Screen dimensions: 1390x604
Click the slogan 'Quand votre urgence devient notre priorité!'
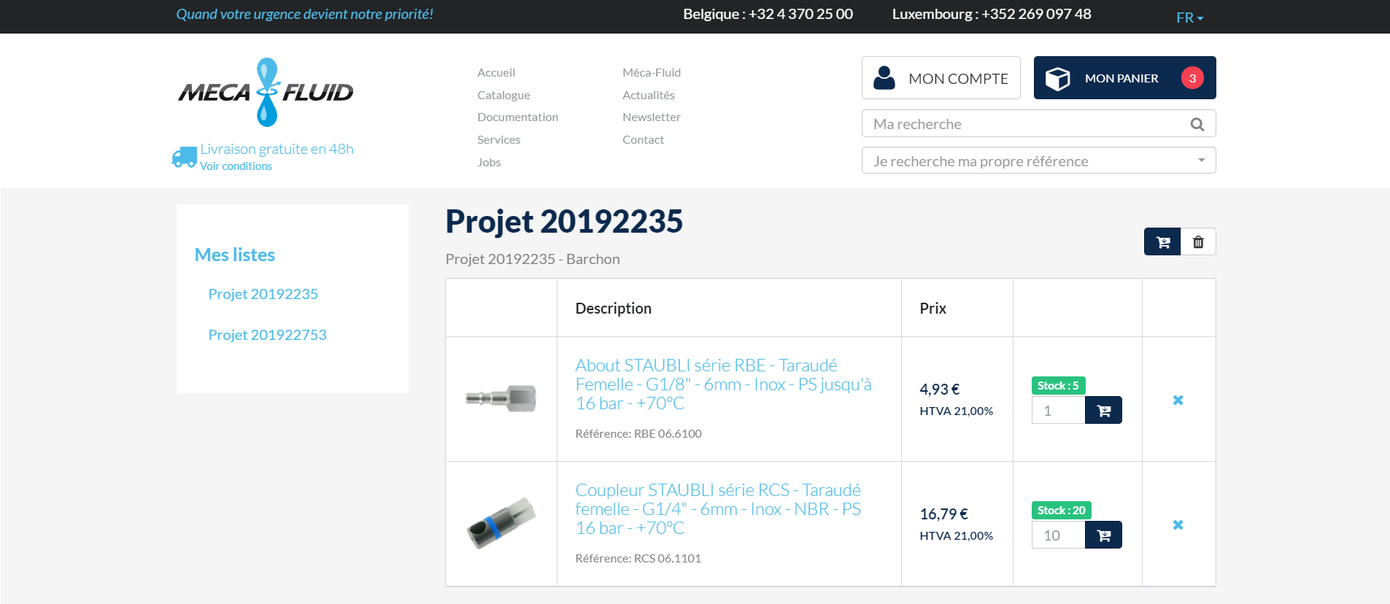click(x=304, y=14)
